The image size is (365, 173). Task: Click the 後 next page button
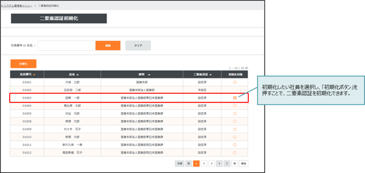coord(235,163)
